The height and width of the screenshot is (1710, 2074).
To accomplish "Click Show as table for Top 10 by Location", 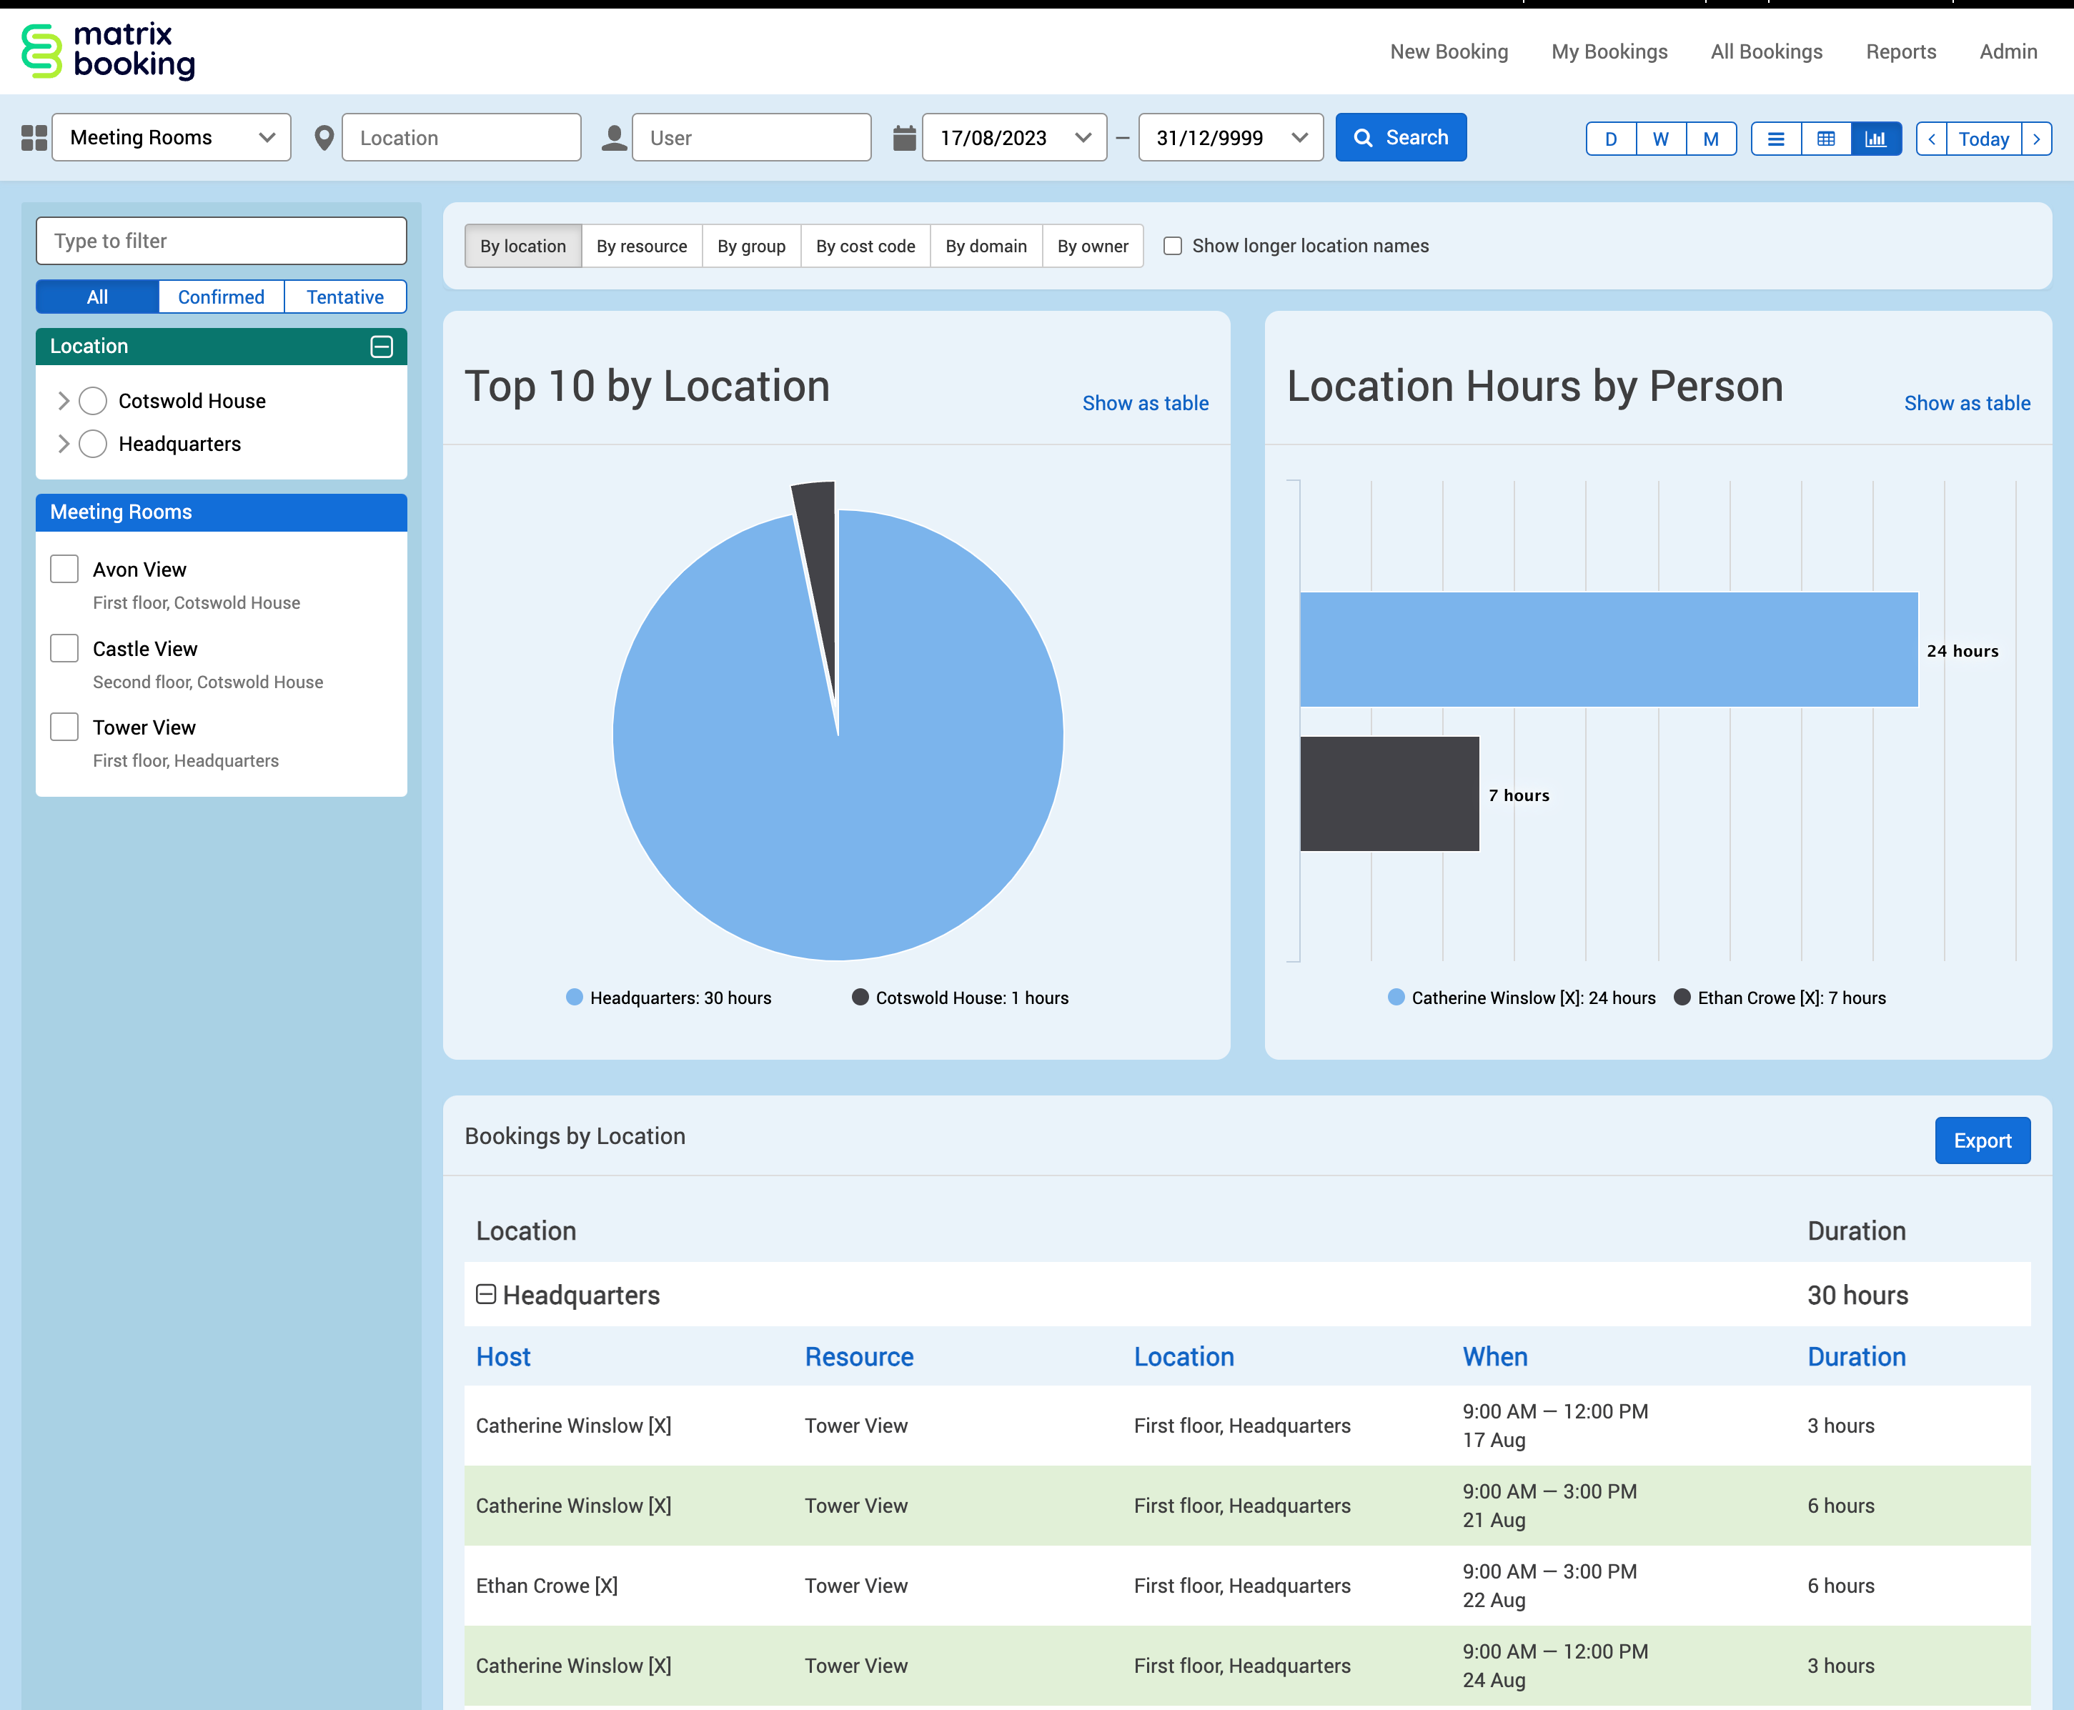I will [x=1145, y=403].
